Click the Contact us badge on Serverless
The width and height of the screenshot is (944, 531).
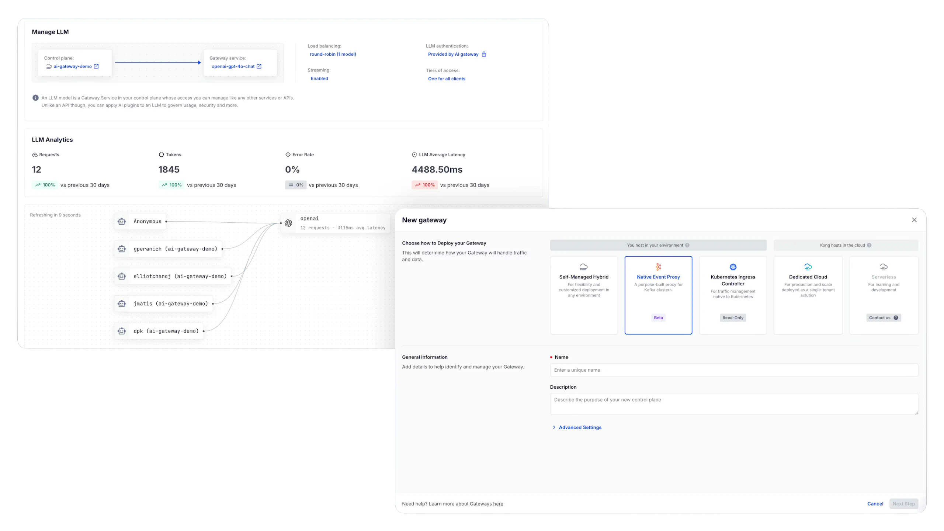point(884,318)
